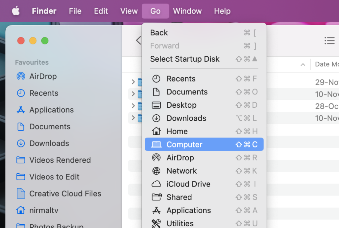Click the page icon beside Documents in Go menu
The image size is (339, 228).
[156, 92]
